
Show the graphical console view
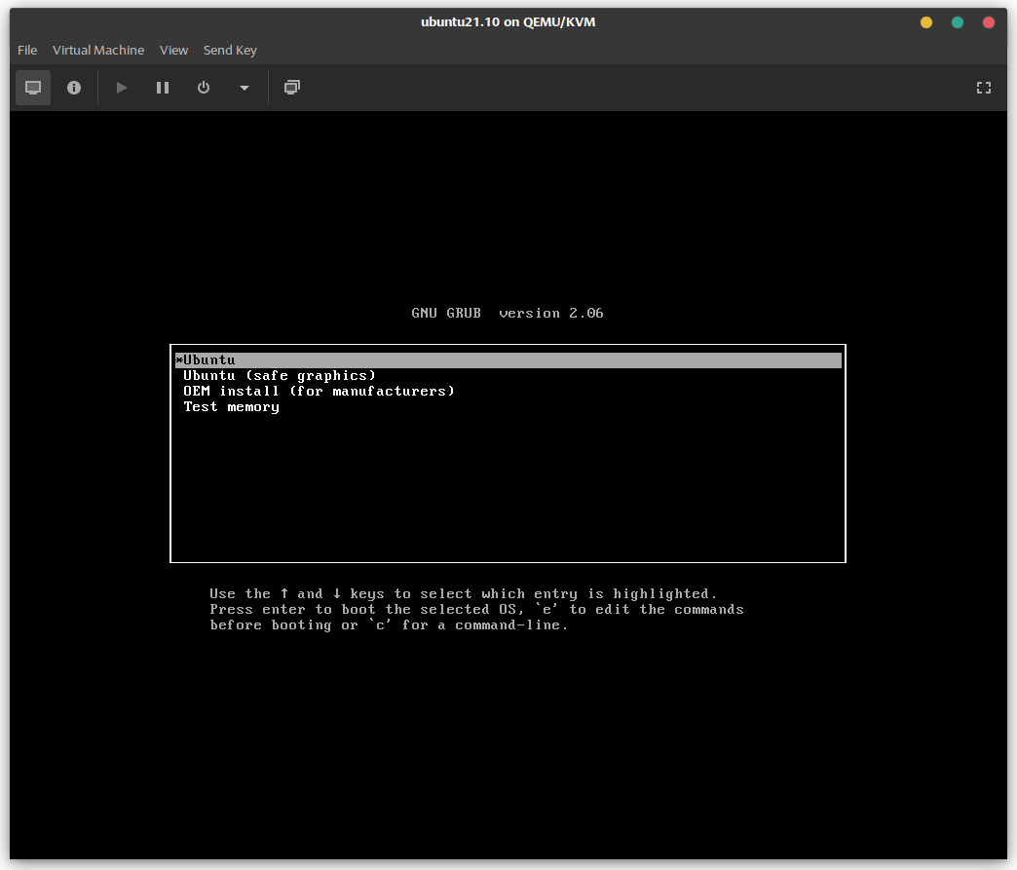pyautogui.click(x=33, y=88)
